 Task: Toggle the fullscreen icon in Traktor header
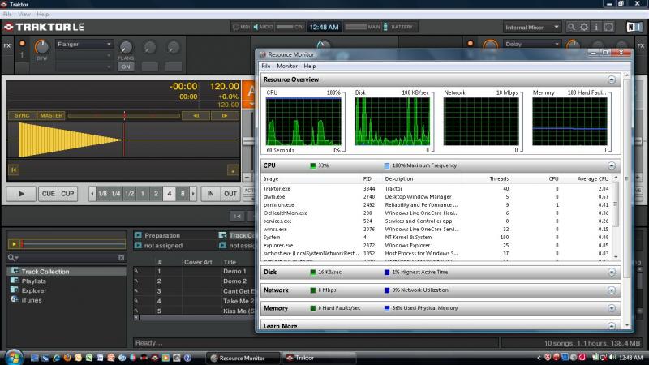click(609, 27)
